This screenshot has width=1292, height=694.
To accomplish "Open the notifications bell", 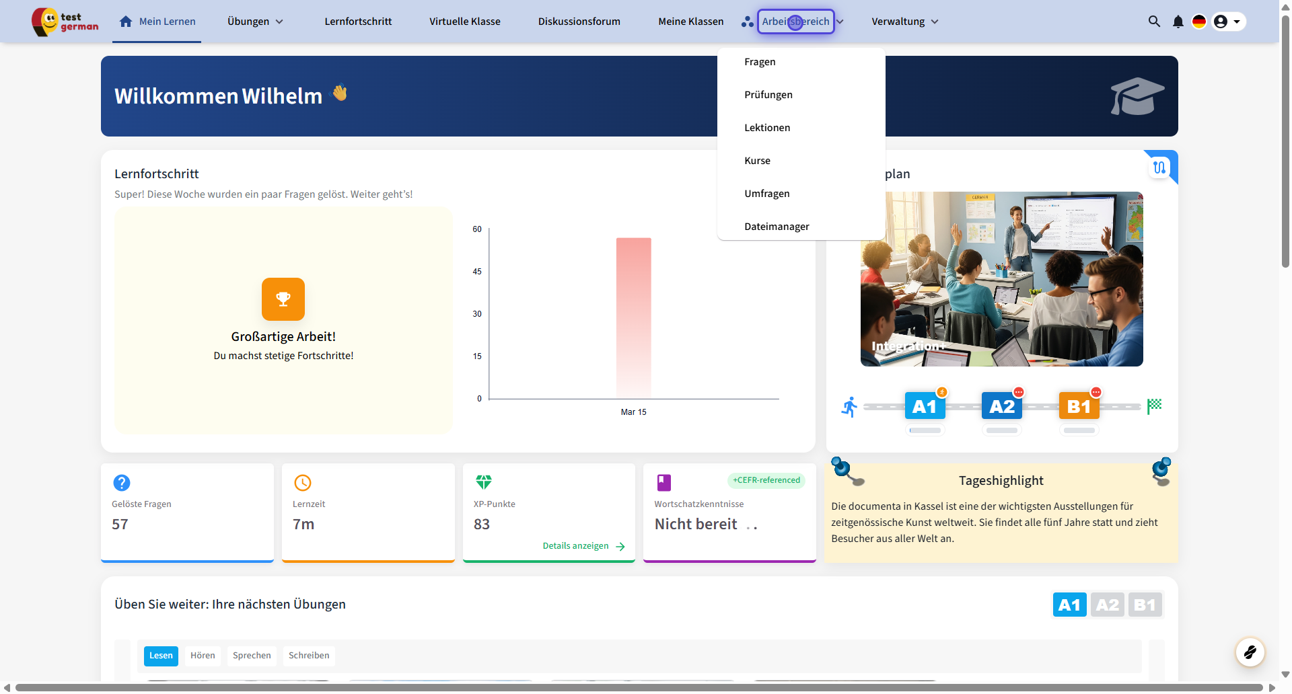I will [x=1178, y=22].
